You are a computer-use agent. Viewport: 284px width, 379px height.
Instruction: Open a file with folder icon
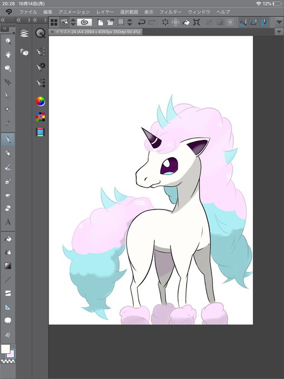tap(110, 22)
